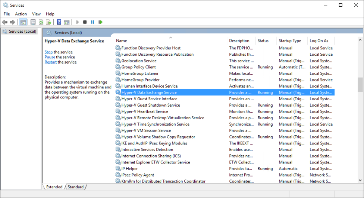Click the Restart the service link

pos(51,62)
